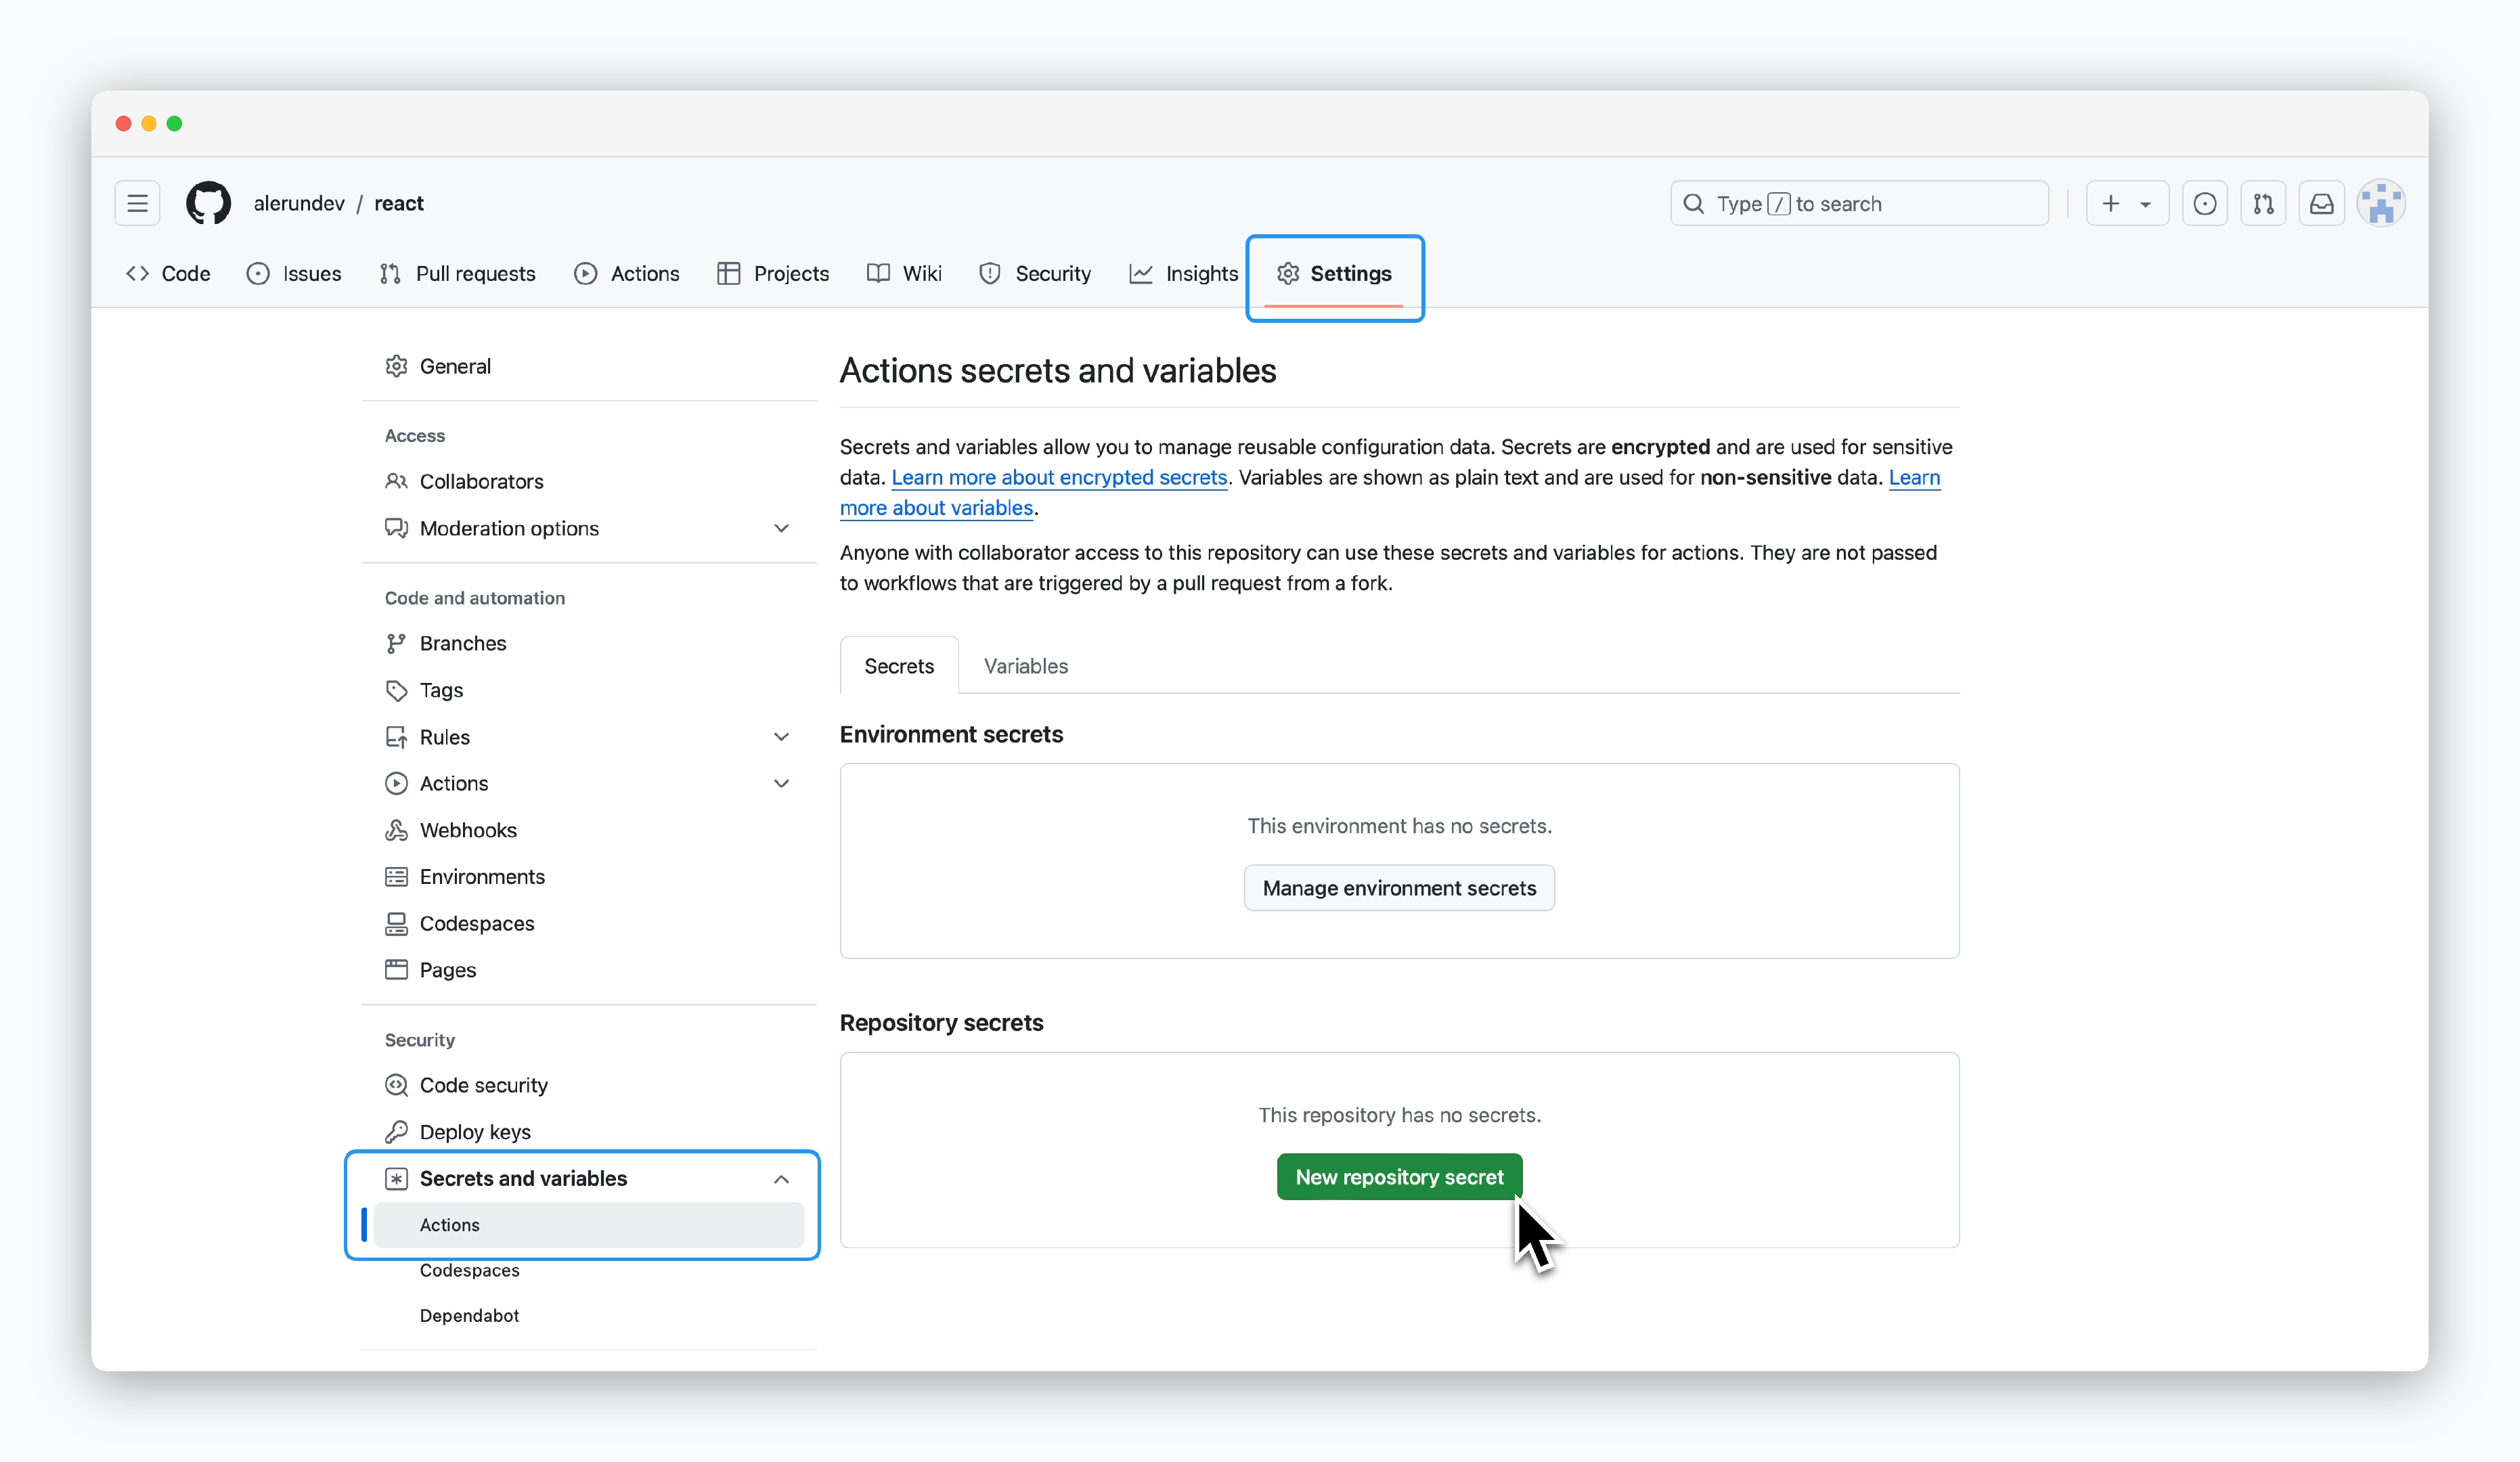Open Webhooks settings
The width and height of the screenshot is (2520, 1462).
coord(589,830)
